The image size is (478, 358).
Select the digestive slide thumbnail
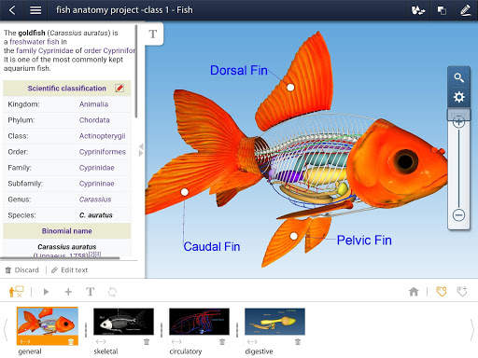(274, 322)
